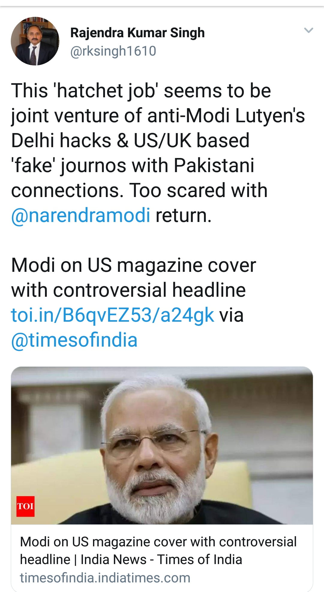Select the @rksingh1610 handle
Viewport: 324px width, 592px height.
click(113, 51)
